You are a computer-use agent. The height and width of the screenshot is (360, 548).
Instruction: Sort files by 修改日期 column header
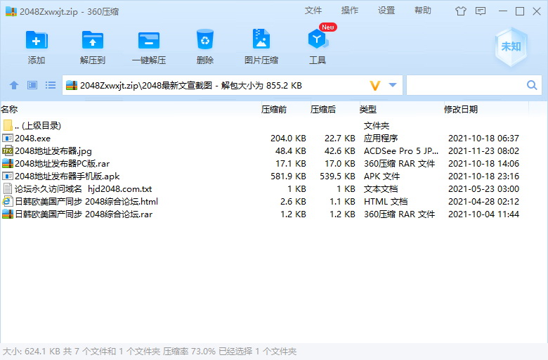(461, 109)
